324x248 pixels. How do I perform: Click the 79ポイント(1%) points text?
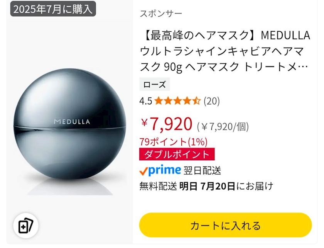click(x=173, y=142)
